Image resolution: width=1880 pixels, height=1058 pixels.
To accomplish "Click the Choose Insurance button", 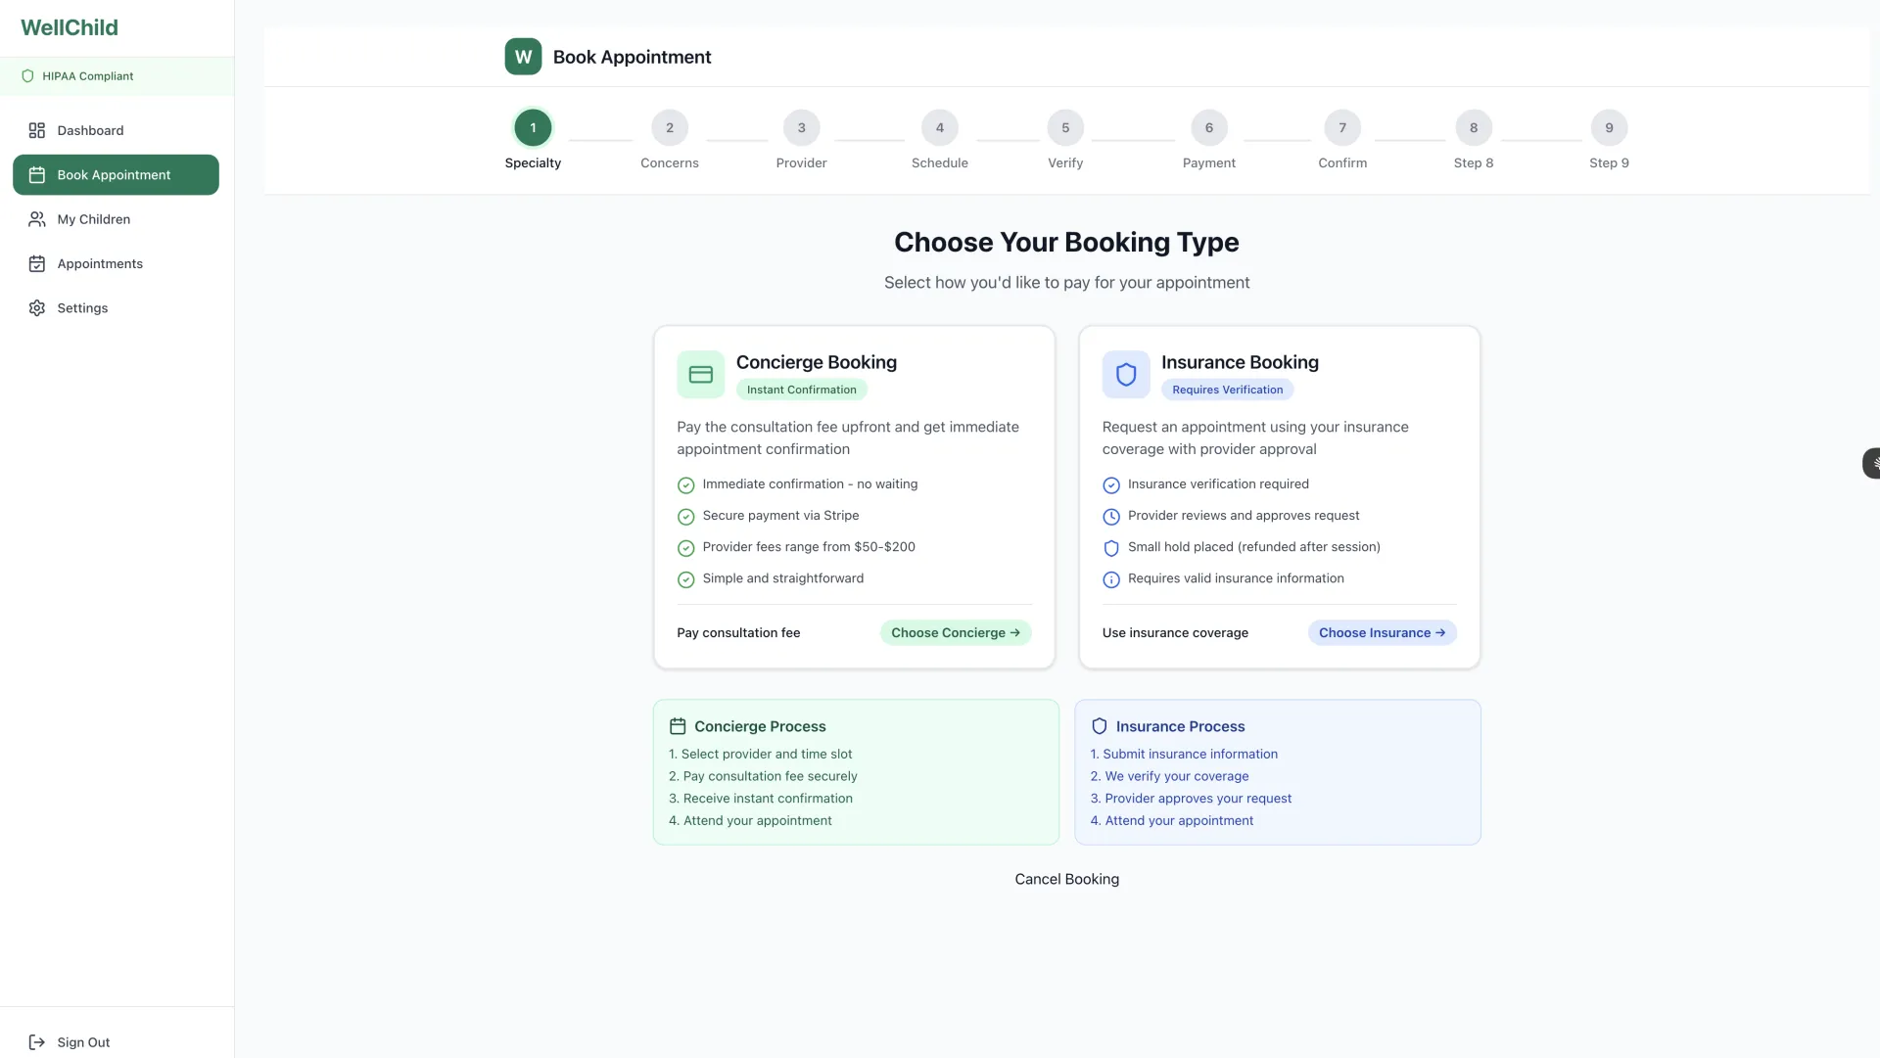I will click(x=1381, y=632).
